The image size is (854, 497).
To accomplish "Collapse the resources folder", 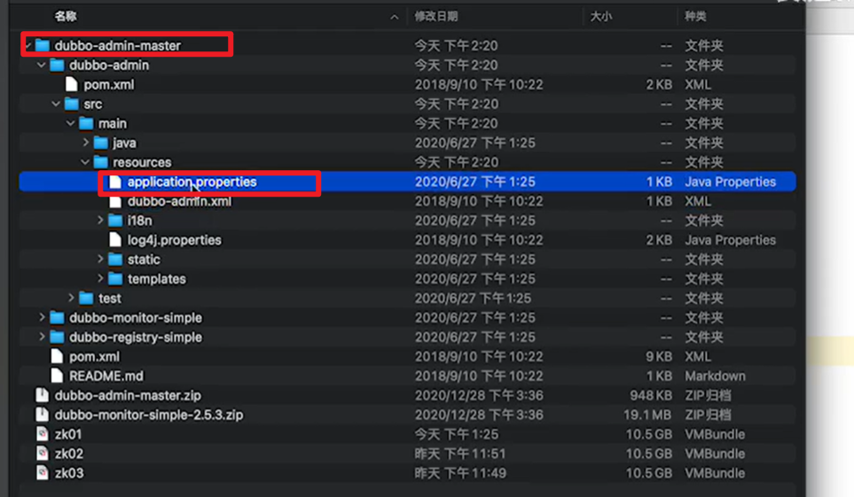I will 85,162.
